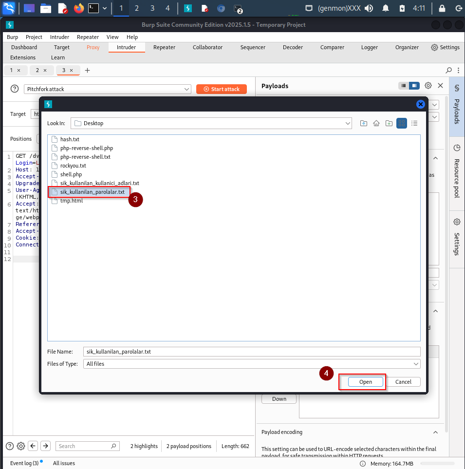The image size is (465, 469).
Task: Open the Project menu
Action: point(34,37)
